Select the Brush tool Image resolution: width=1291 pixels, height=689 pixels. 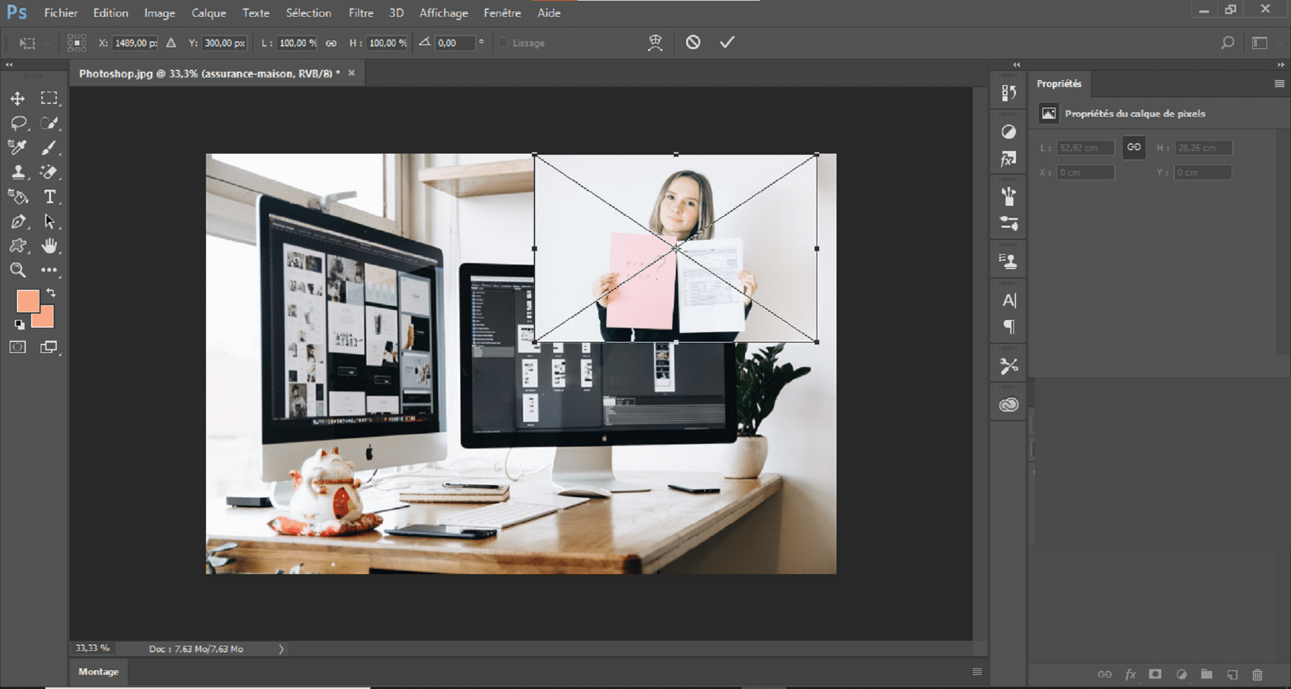[x=49, y=147]
